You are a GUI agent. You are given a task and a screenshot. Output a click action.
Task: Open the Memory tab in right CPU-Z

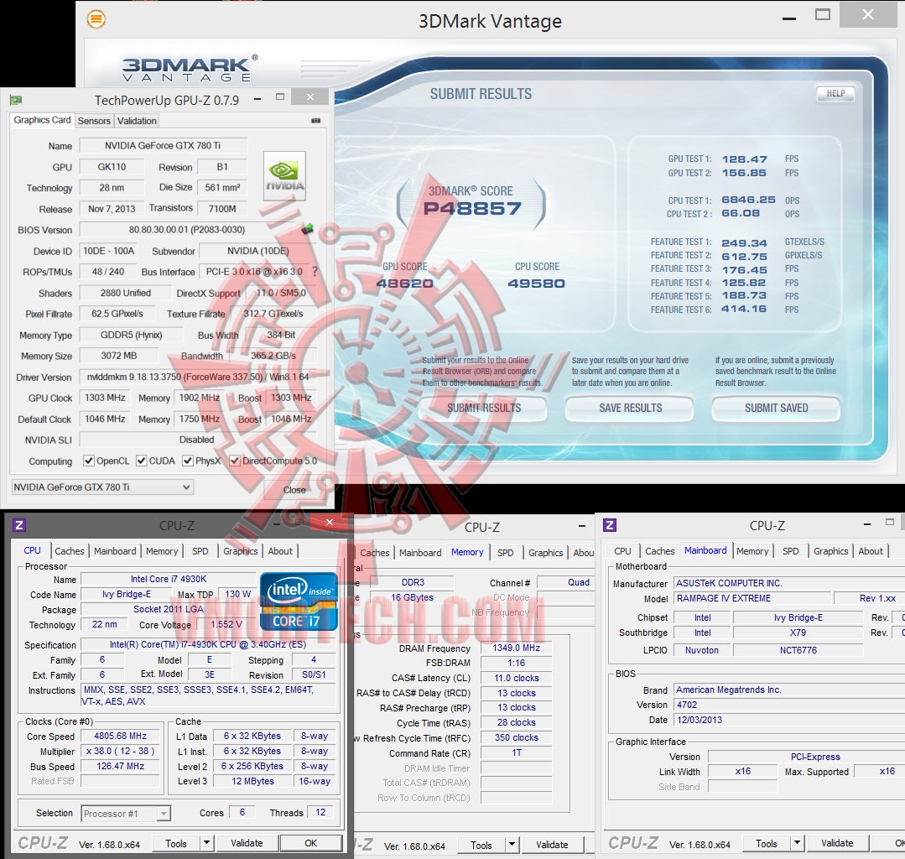pyautogui.click(x=752, y=551)
